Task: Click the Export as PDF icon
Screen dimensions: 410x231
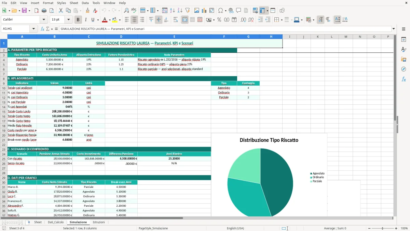Action: point(37,11)
